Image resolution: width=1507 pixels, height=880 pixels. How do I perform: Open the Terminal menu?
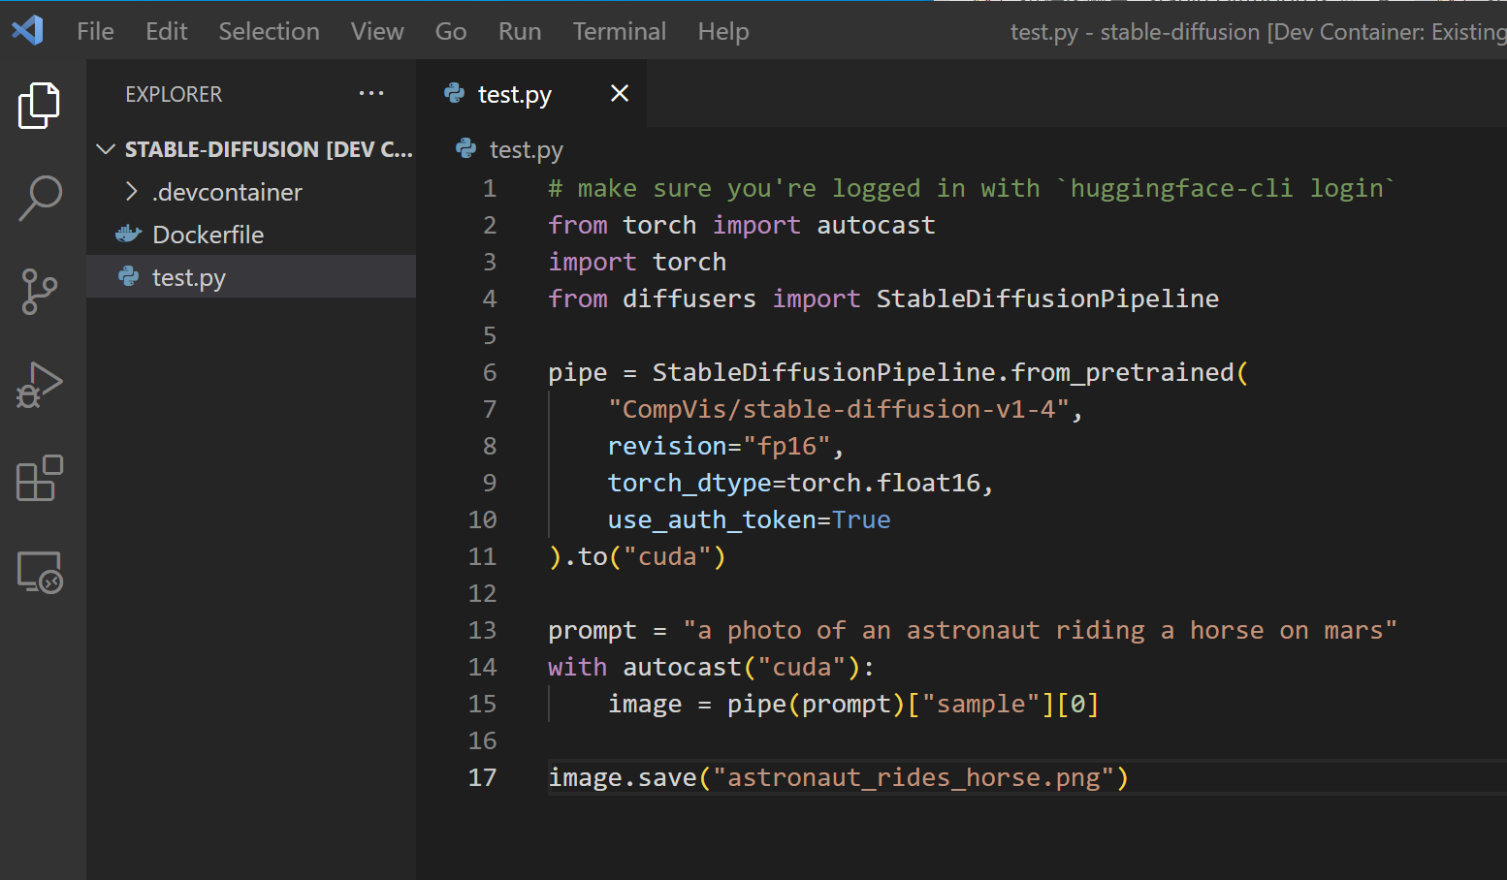619,31
